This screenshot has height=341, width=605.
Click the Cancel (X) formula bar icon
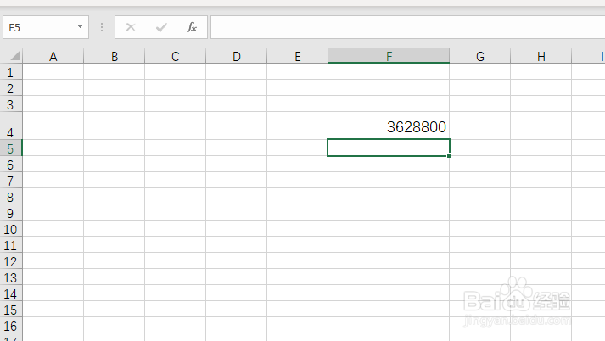[x=131, y=27]
